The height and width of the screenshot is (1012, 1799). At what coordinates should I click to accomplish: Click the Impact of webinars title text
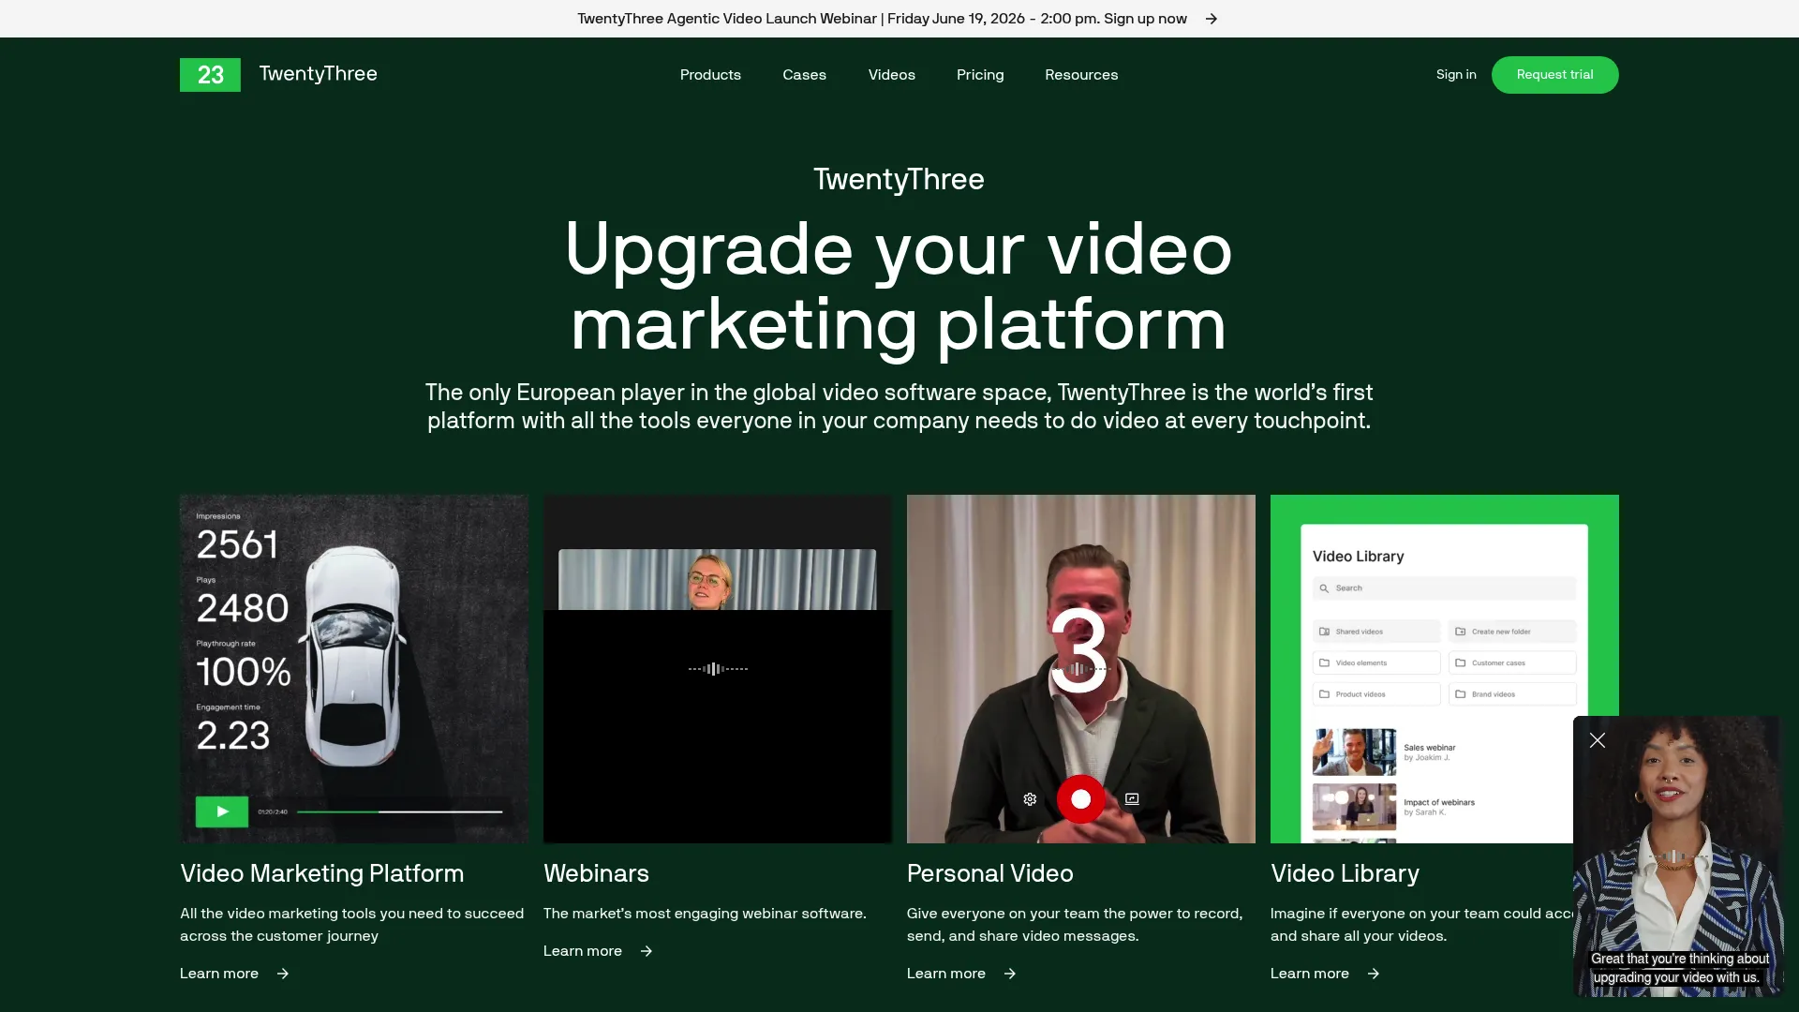point(1439,802)
